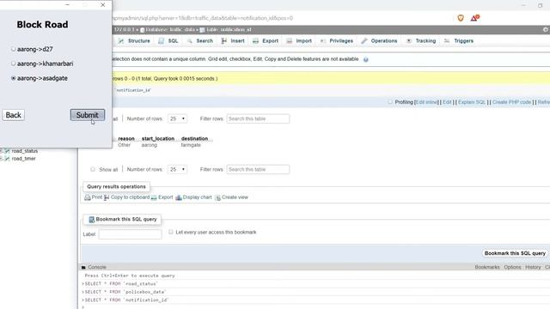Click the Privileges tab icon
This screenshot has height=309, width=550.
[323, 41]
